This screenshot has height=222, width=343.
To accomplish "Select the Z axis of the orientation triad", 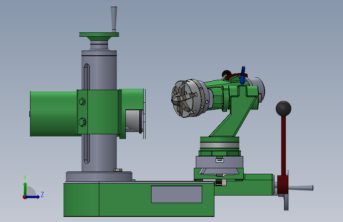I will (x=34, y=196).
